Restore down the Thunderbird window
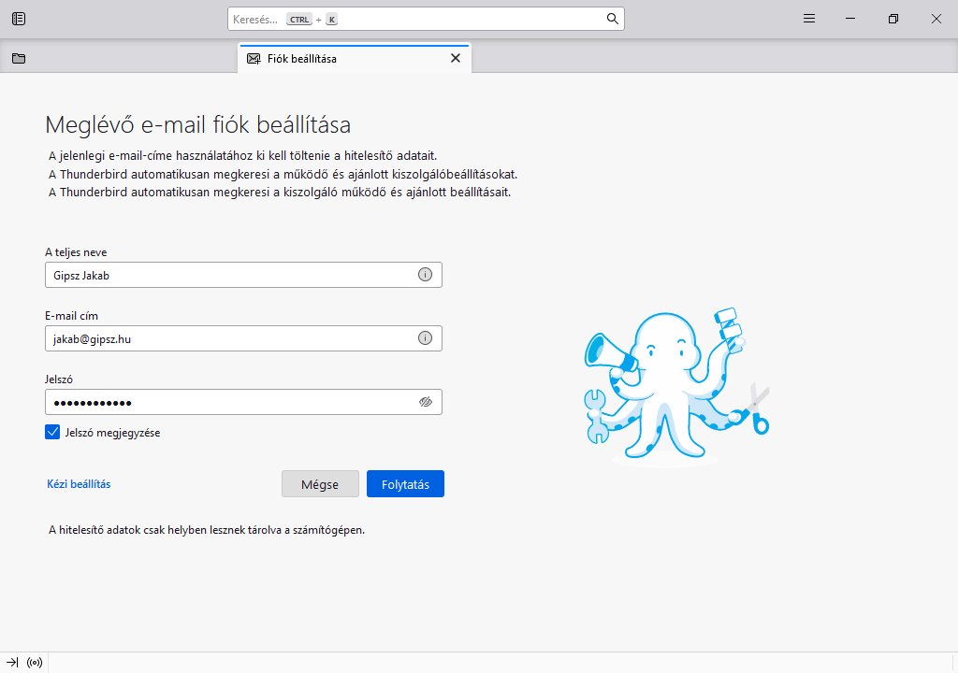This screenshot has height=673, width=958. [x=893, y=19]
